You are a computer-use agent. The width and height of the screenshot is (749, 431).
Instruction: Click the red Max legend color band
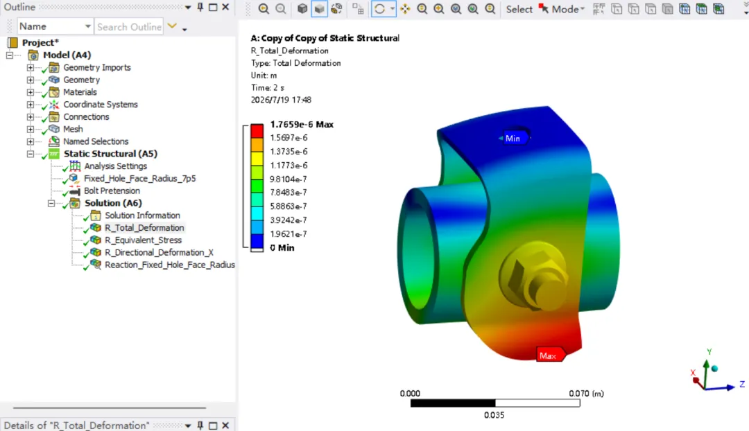257,131
